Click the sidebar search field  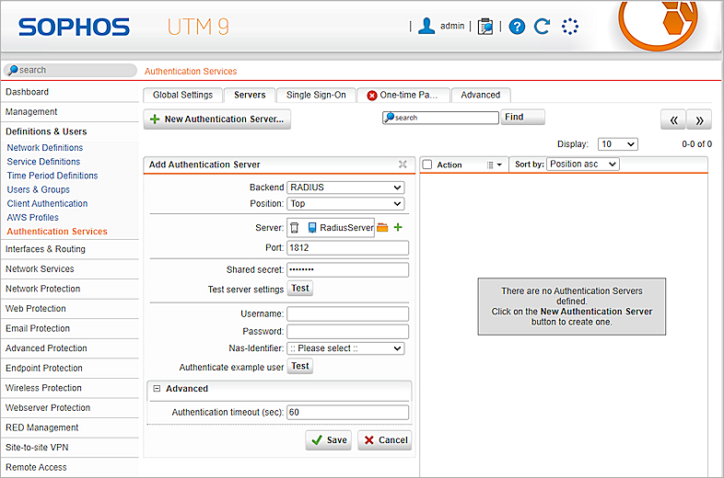coord(70,70)
